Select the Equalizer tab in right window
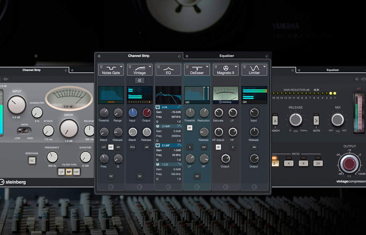This screenshot has height=235, width=366. click(333, 70)
